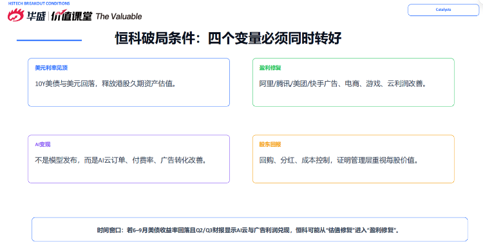Select the 美元利率见顶 card heading
Viewport: 483px width, 247px height.
[51, 68]
